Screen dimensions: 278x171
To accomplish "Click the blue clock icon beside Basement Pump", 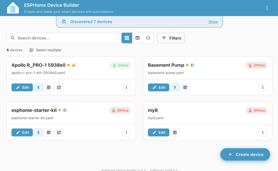I will click(x=193, y=65).
